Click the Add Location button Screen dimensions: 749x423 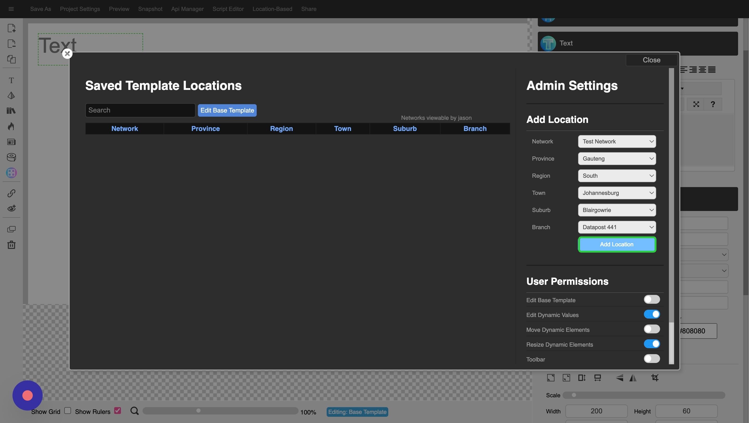617,244
